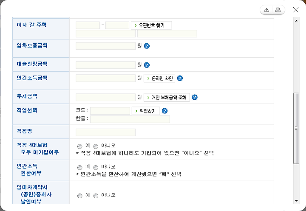Screen dimensions: 306x211
Task: Open help icon next to 온라인 확인
Action: [180, 79]
